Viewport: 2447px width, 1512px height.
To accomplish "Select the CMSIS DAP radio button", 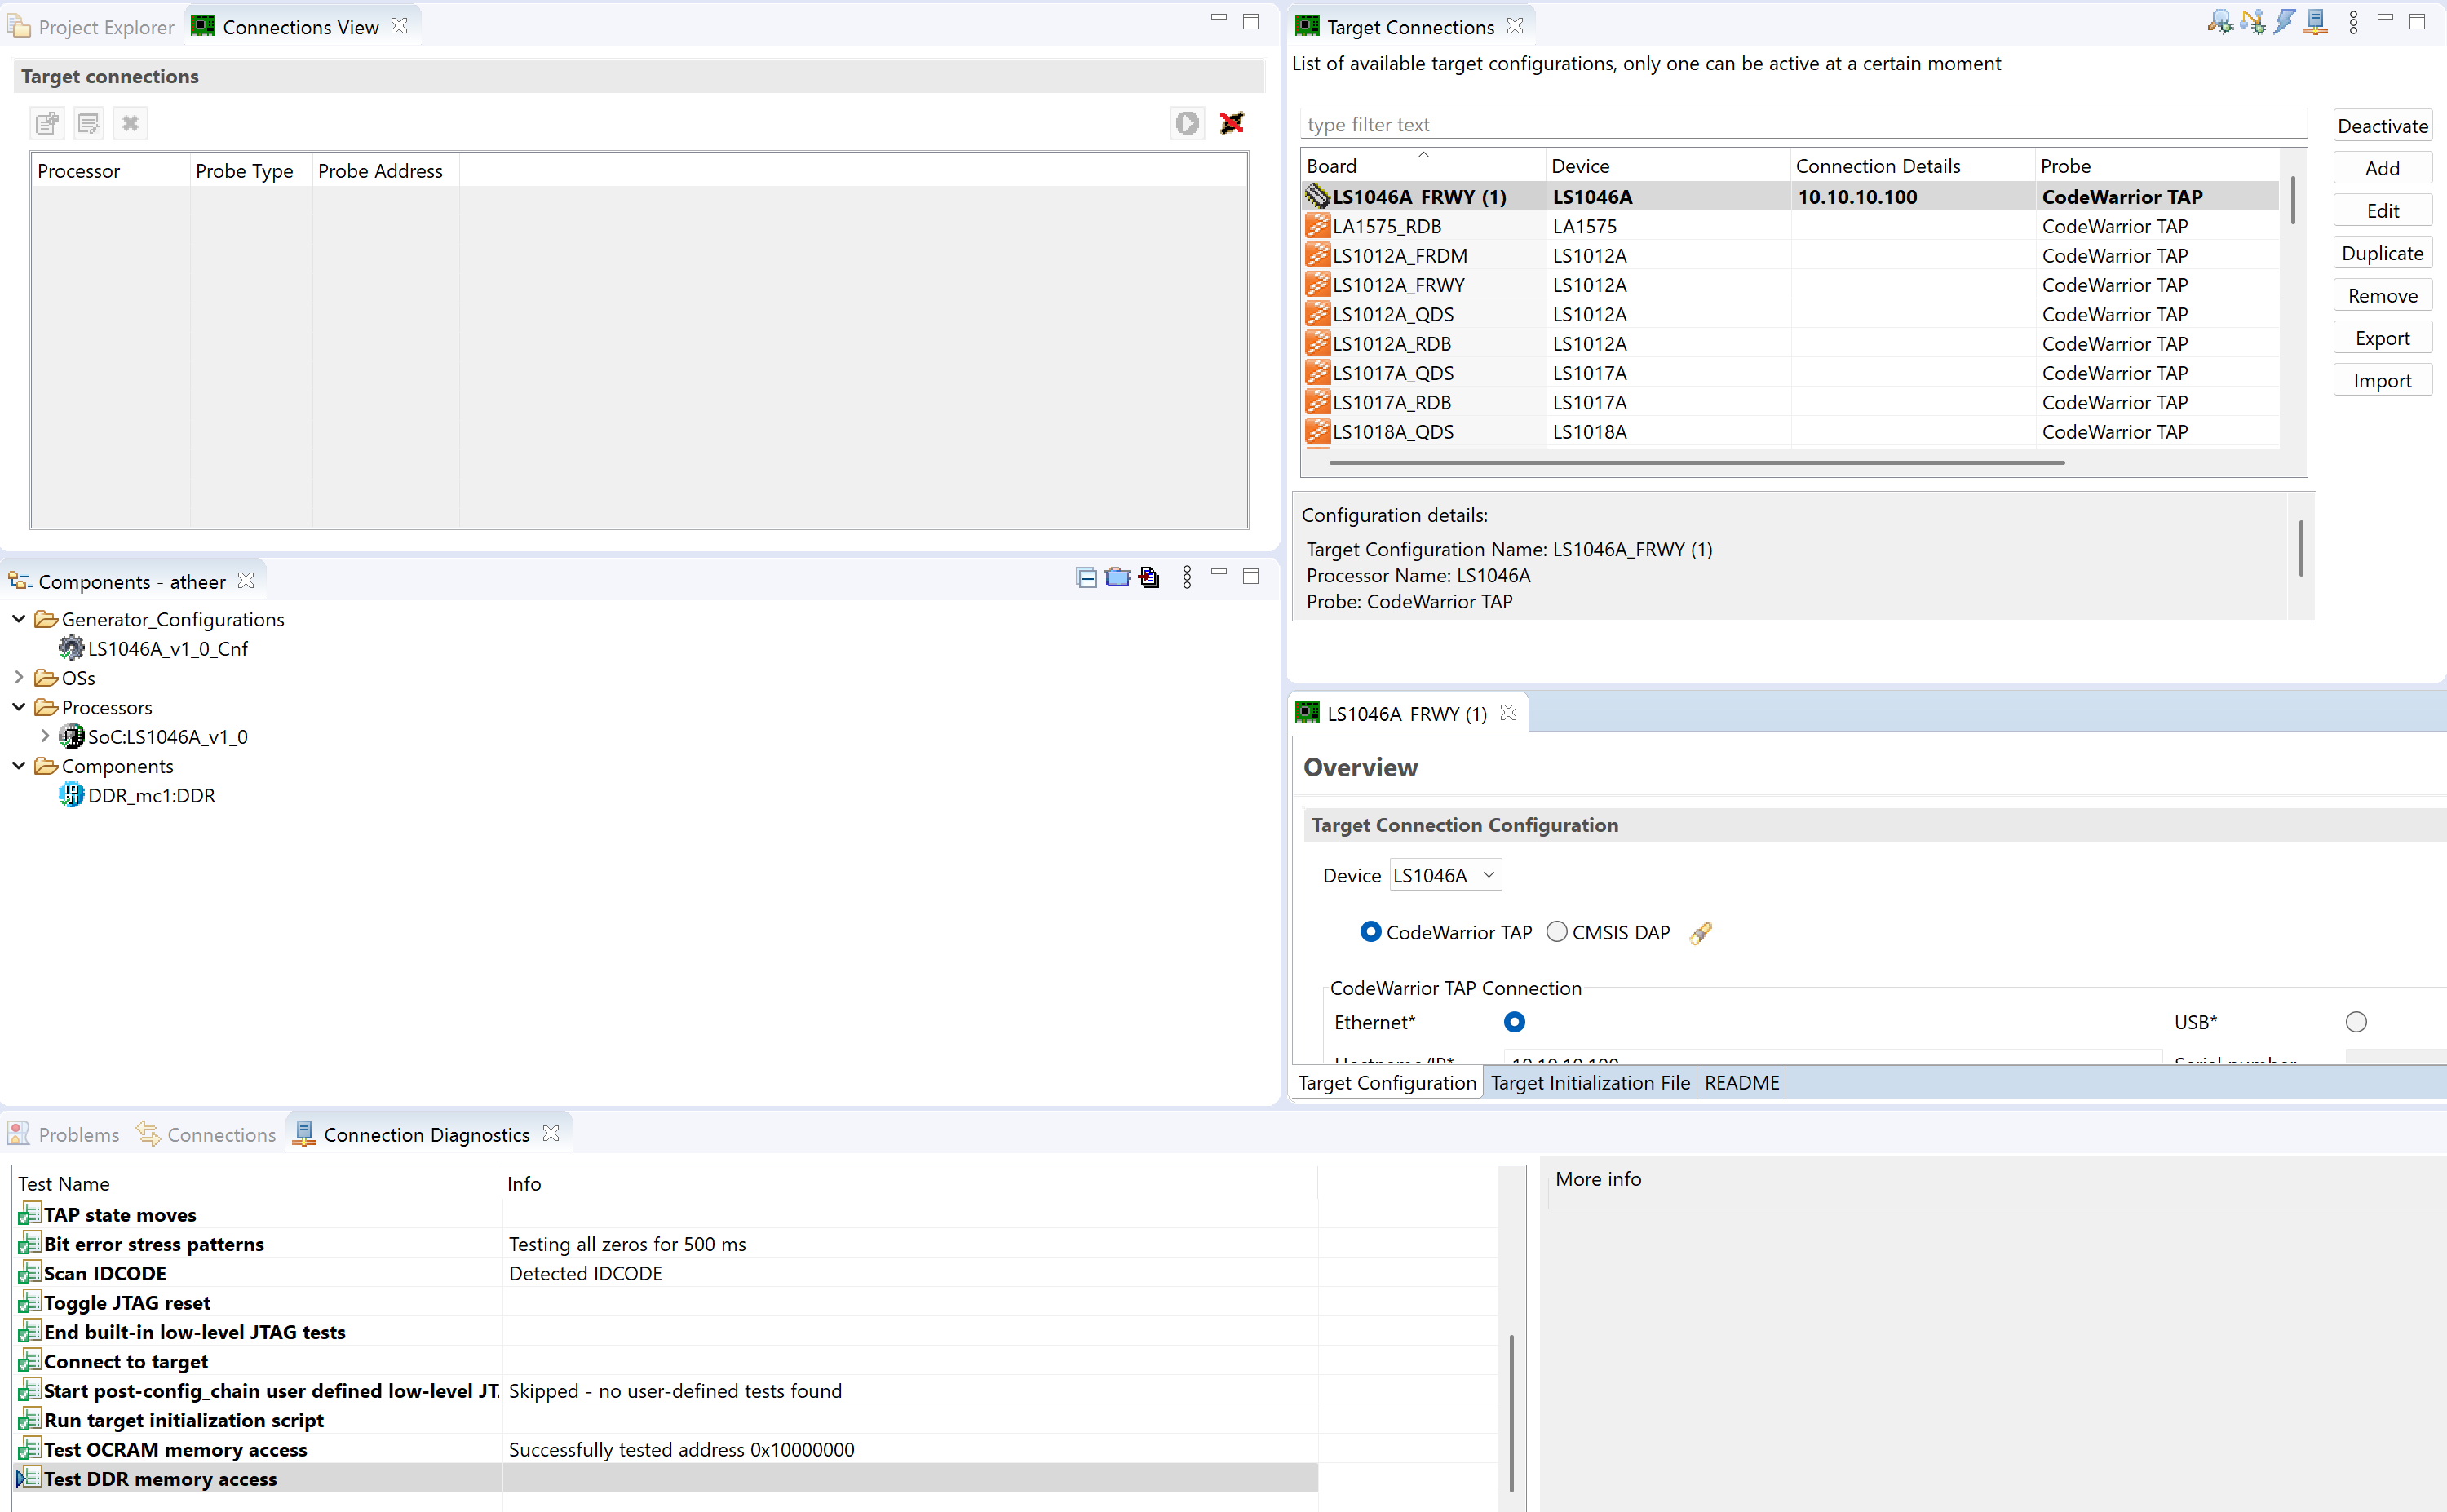I will (x=1556, y=931).
